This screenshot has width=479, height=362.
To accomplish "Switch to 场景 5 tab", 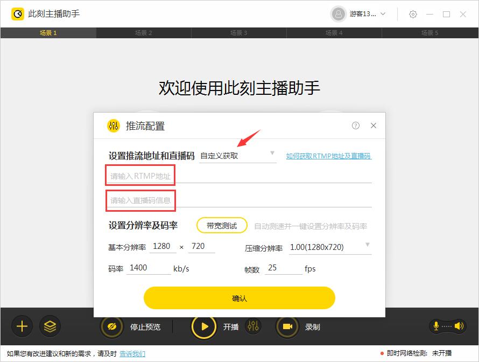I will tap(430, 33).
